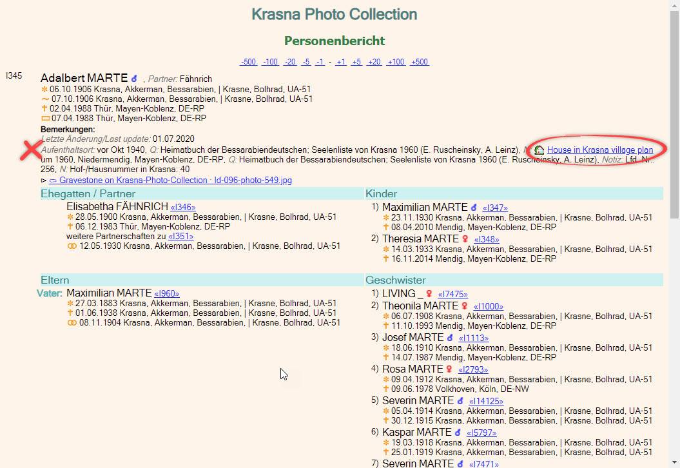This screenshot has width=680, height=468.
Task: Open father Maximilian MARTE record «I960»
Action: coord(166,294)
